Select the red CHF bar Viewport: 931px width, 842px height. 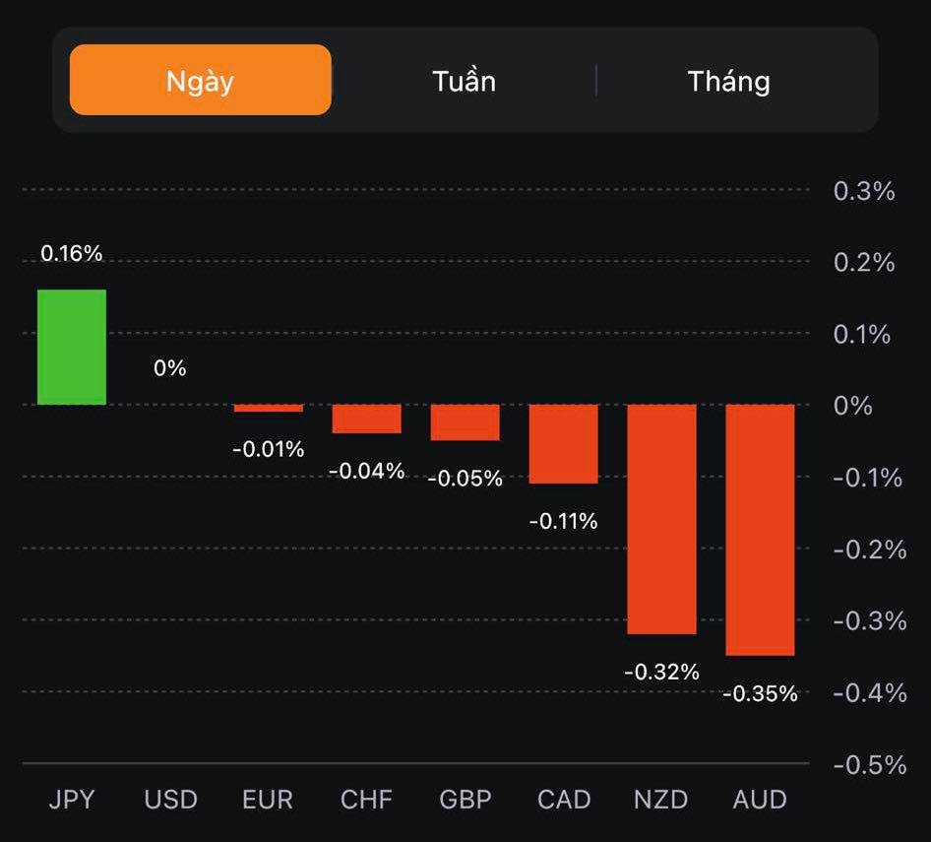[x=367, y=419]
